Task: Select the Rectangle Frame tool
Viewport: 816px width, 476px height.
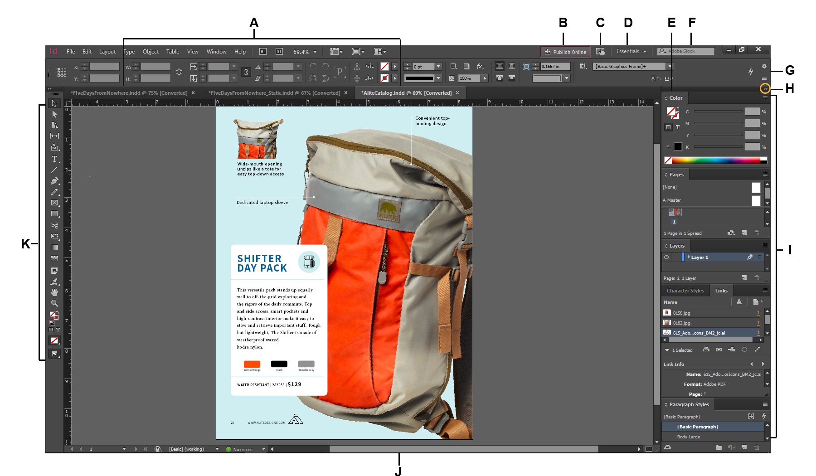Action: 54,203
